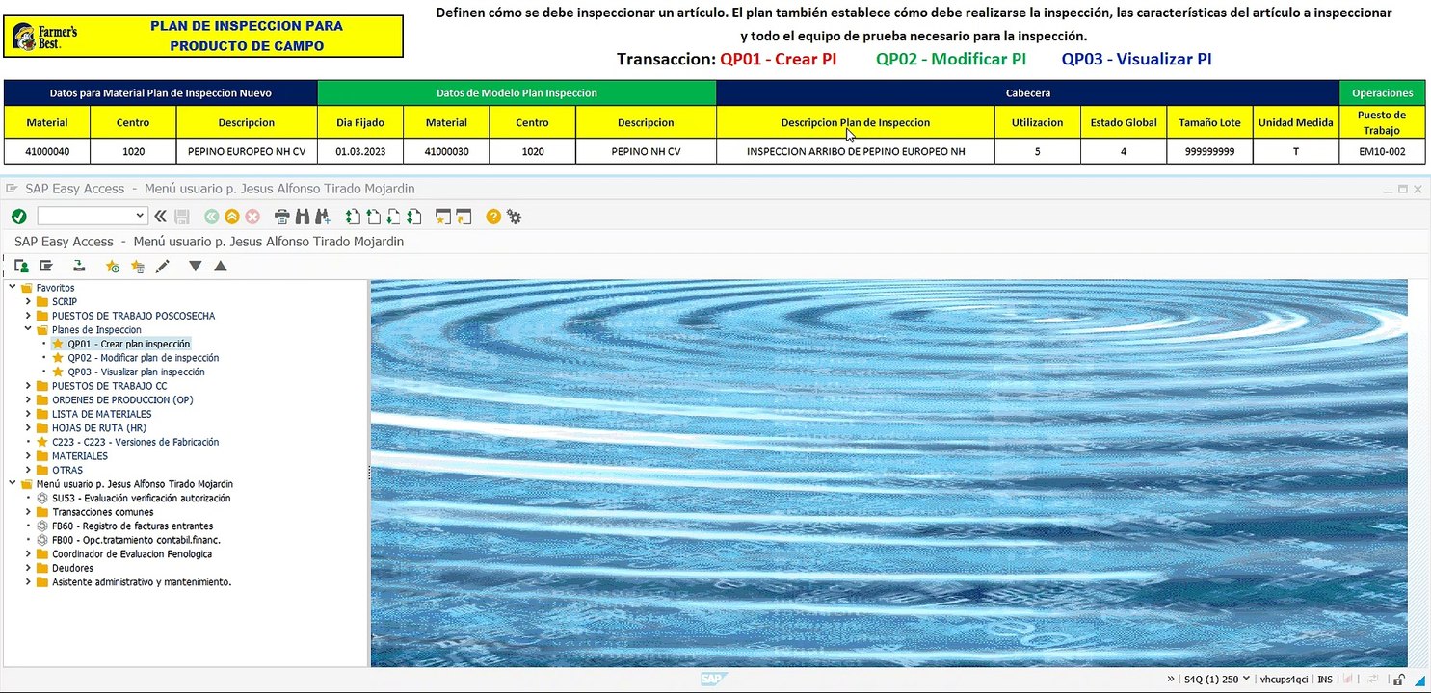Click the green Enter checkmark icon
1431x693 pixels.
click(18, 217)
